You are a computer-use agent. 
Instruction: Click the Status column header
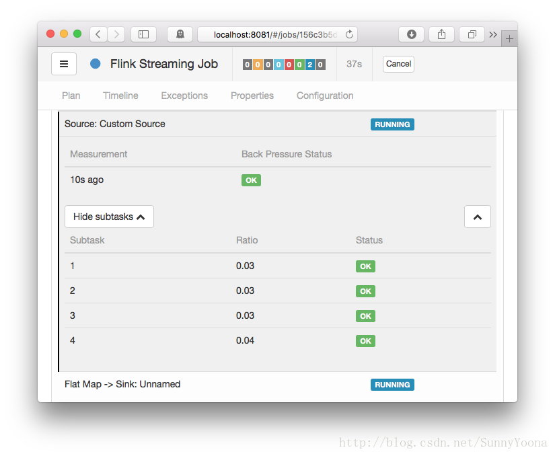click(369, 240)
